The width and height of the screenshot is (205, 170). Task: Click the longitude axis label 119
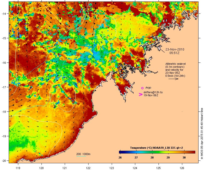tap(18, 168)
